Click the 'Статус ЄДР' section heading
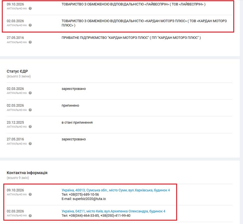The width and height of the screenshot is (243, 224). (17, 71)
